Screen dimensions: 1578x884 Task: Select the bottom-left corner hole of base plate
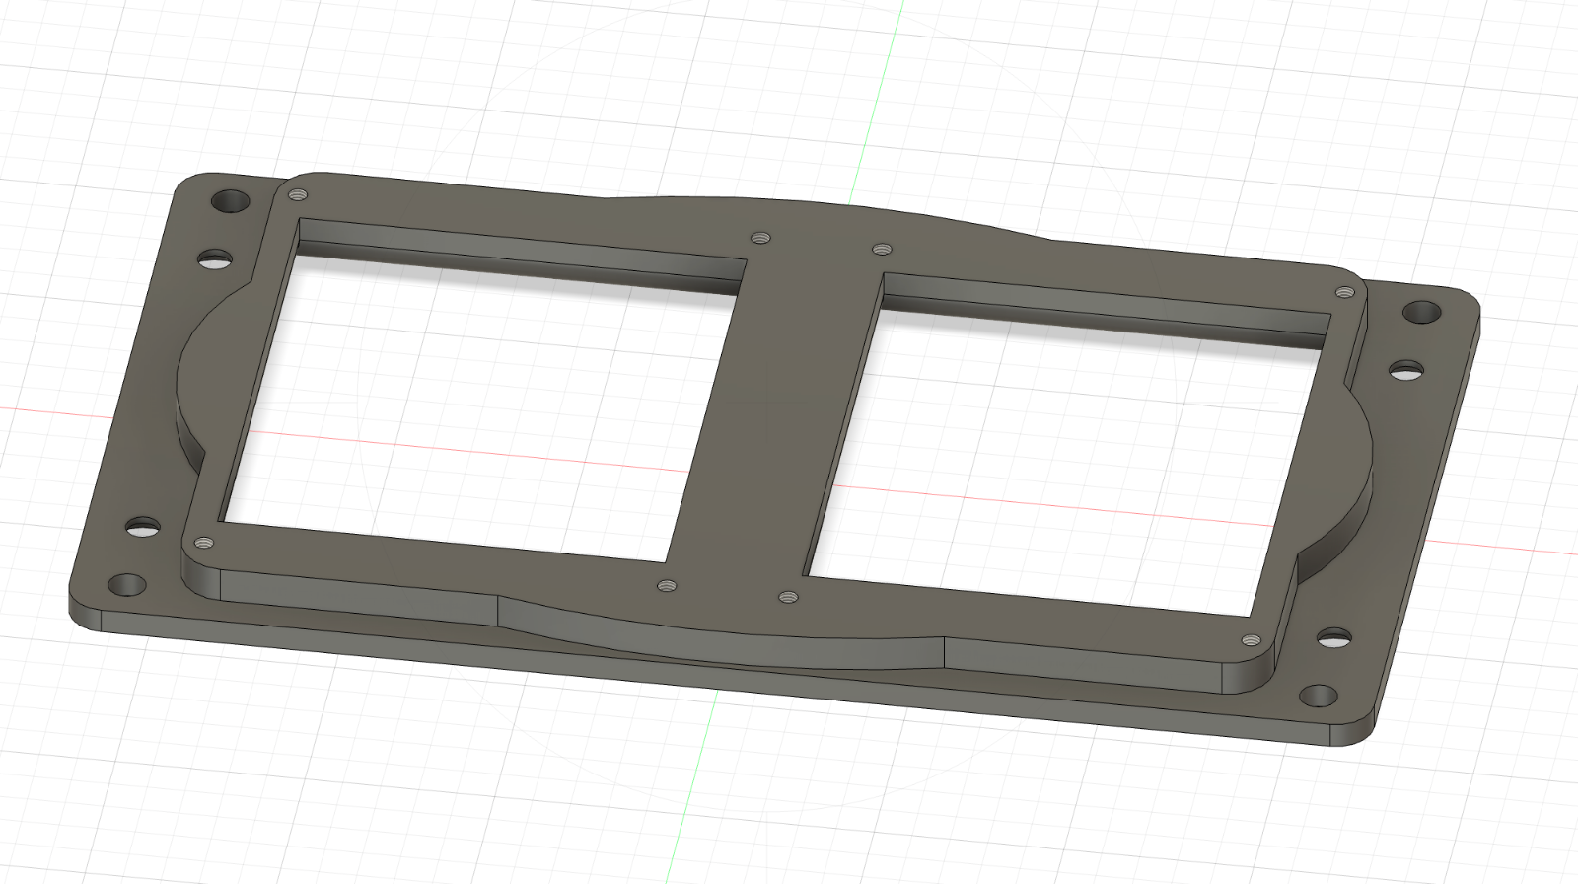126,585
